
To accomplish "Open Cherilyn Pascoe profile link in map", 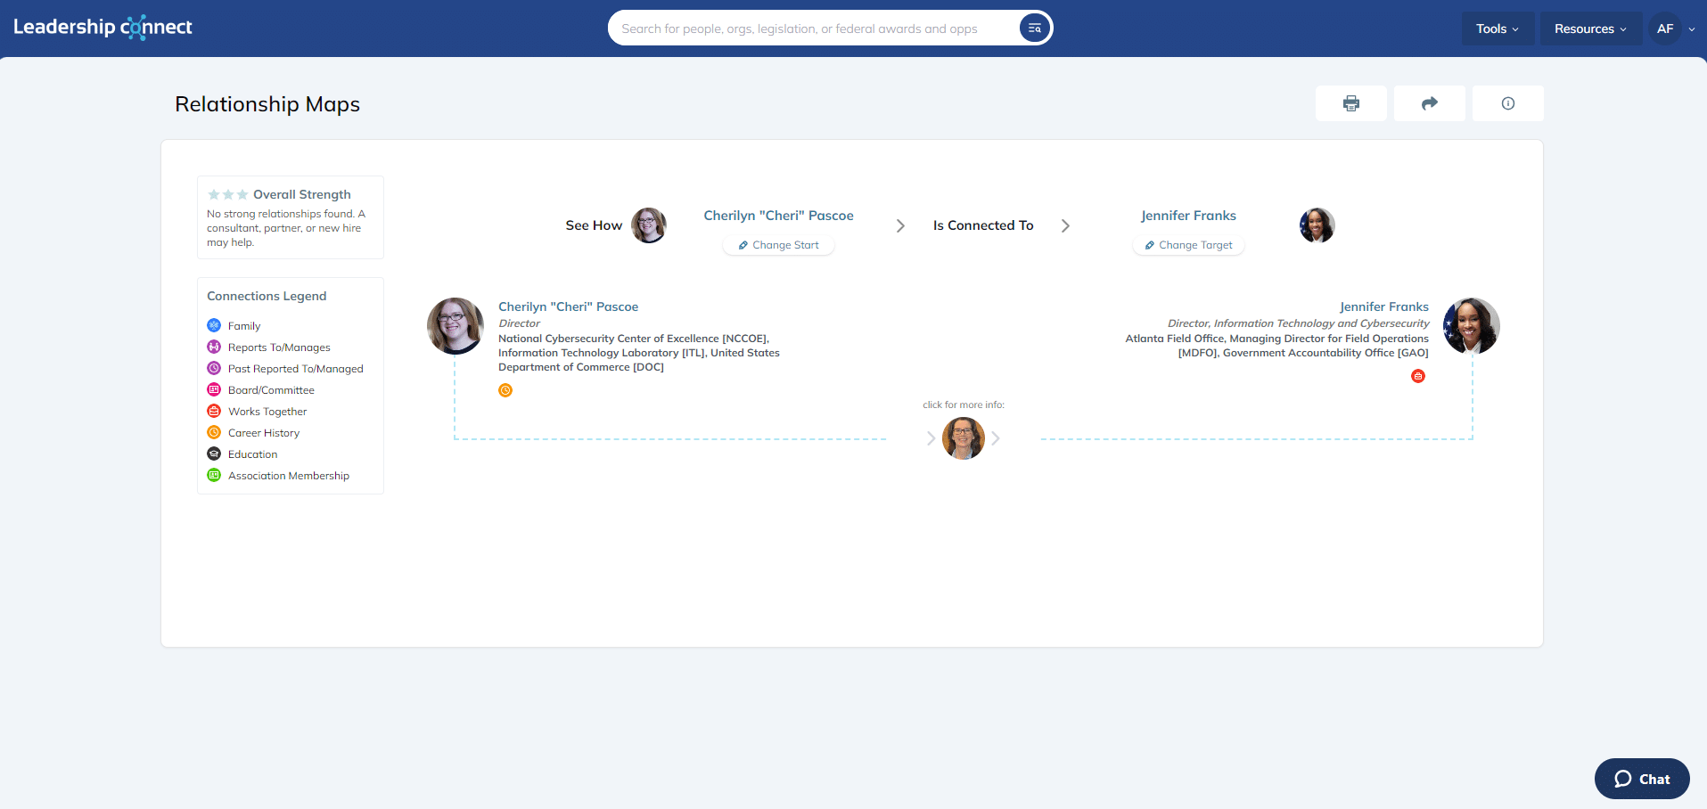I will click(x=568, y=306).
